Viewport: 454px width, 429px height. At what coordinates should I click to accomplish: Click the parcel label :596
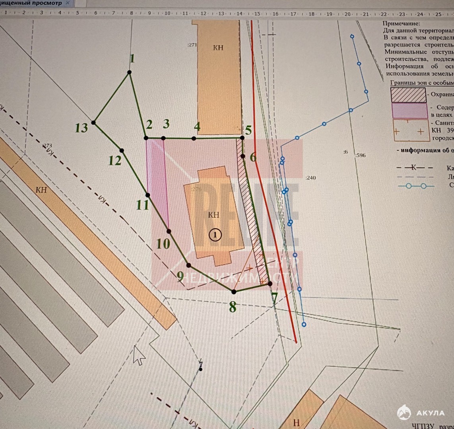click(360, 155)
